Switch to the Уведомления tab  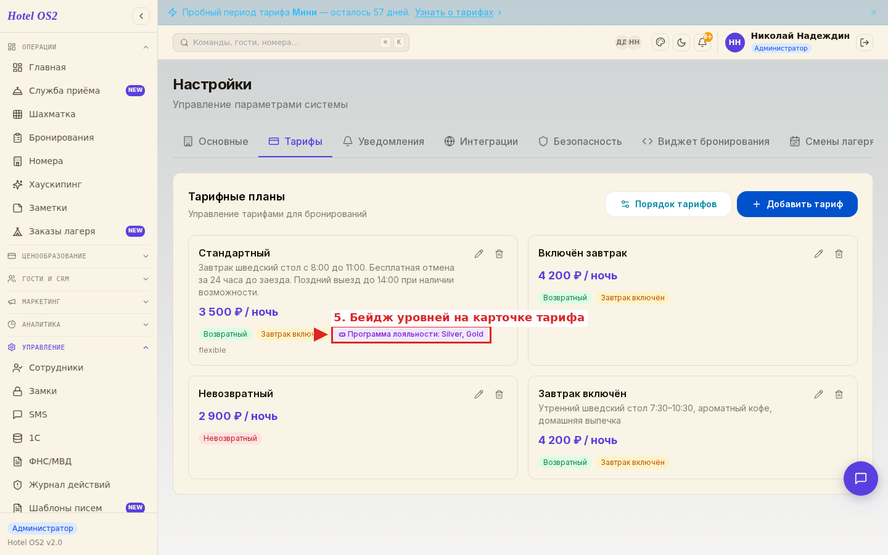point(383,141)
